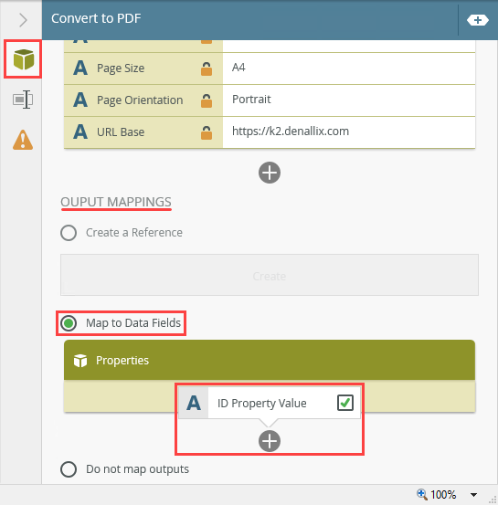498x505 pixels.
Task: Click the URL Base label
Action: coord(121,132)
